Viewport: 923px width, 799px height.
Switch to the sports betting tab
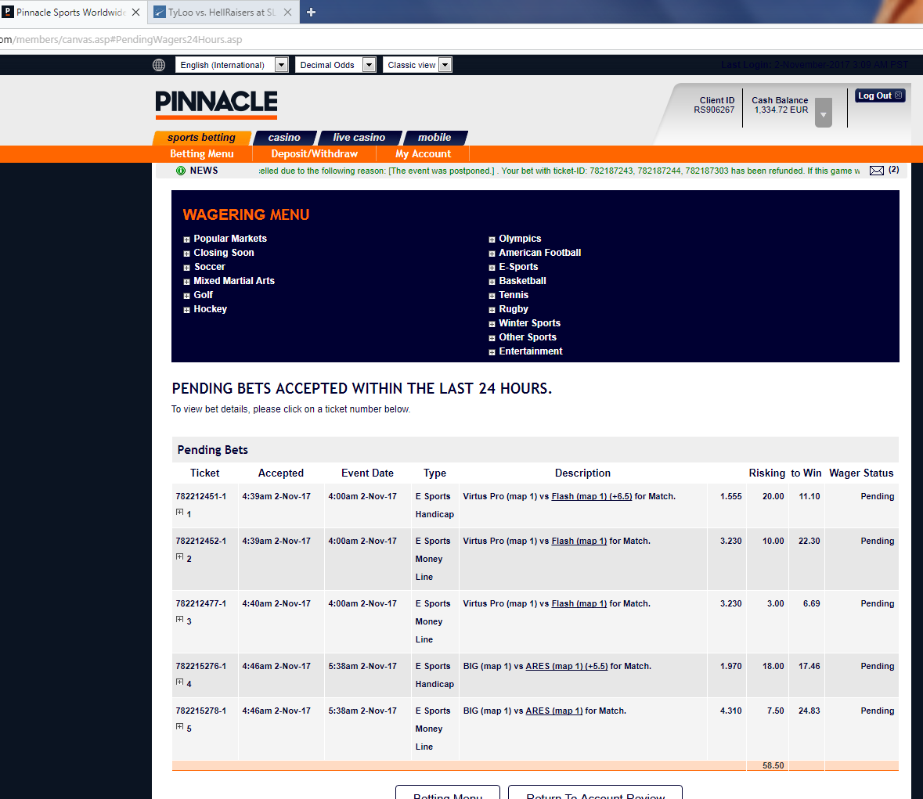201,138
